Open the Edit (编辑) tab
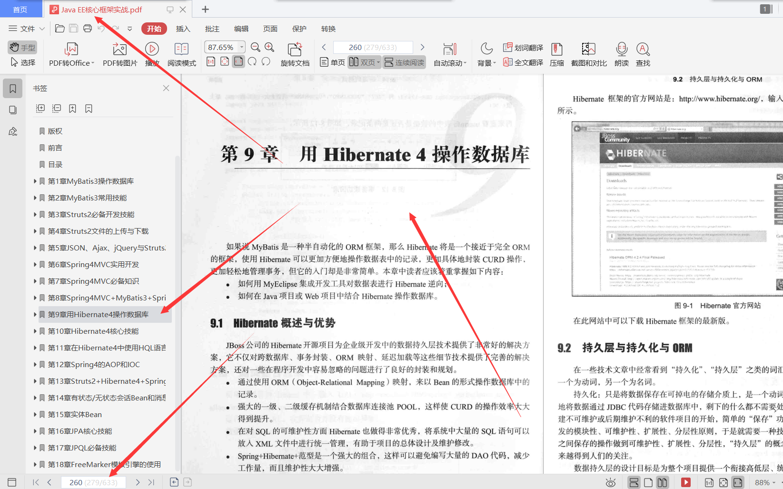The image size is (783, 489). [241, 29]
